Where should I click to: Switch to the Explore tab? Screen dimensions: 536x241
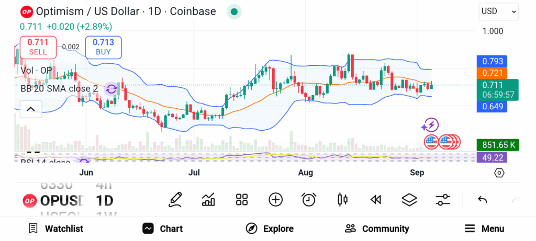pos(270,228)
